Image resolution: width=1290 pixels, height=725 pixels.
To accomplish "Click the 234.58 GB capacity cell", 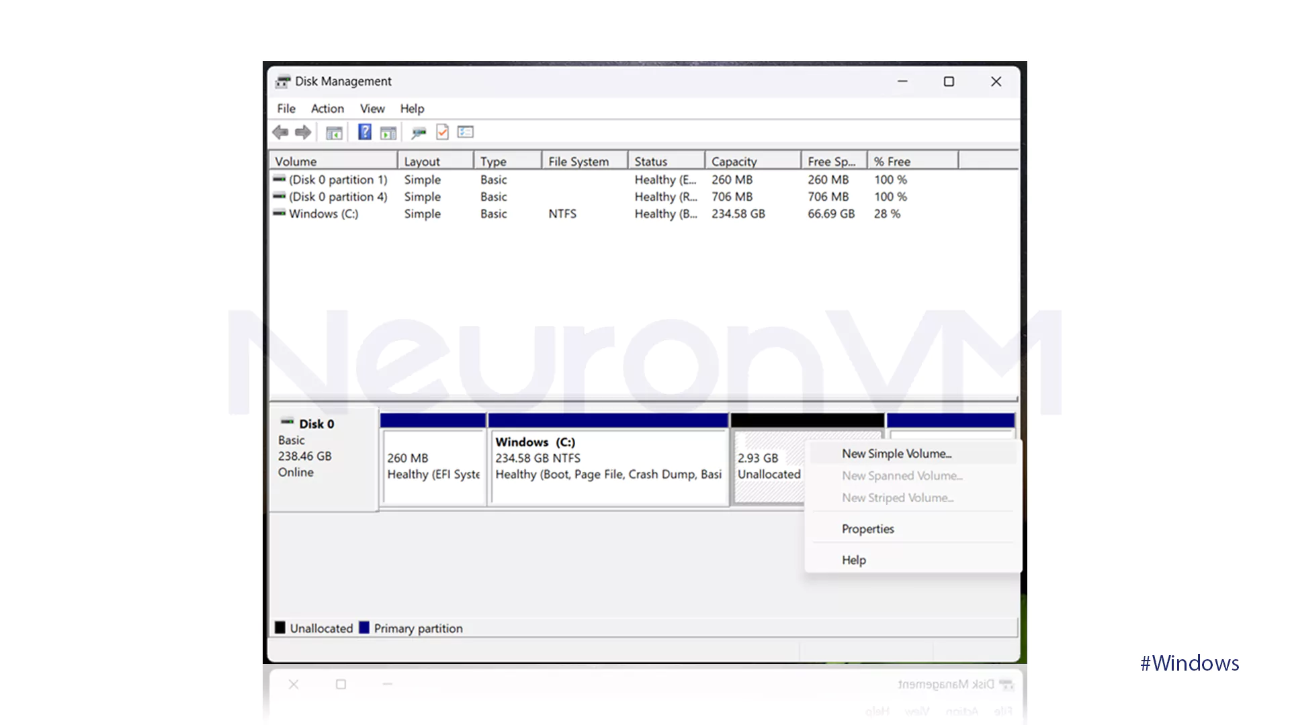I will [x=738, y=213].
